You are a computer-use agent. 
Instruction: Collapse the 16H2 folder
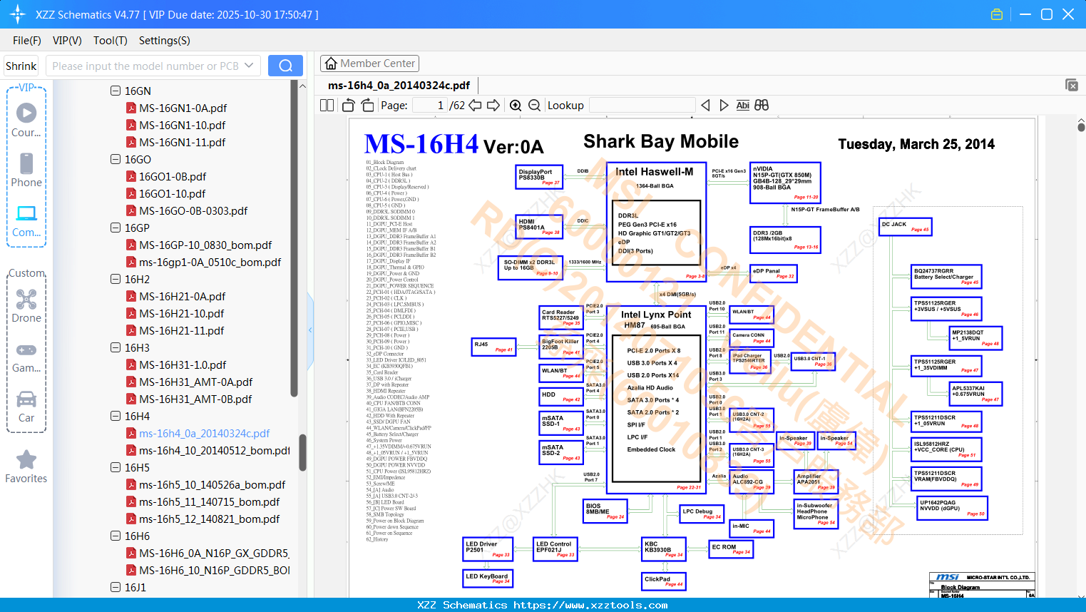tap(116, 280)
